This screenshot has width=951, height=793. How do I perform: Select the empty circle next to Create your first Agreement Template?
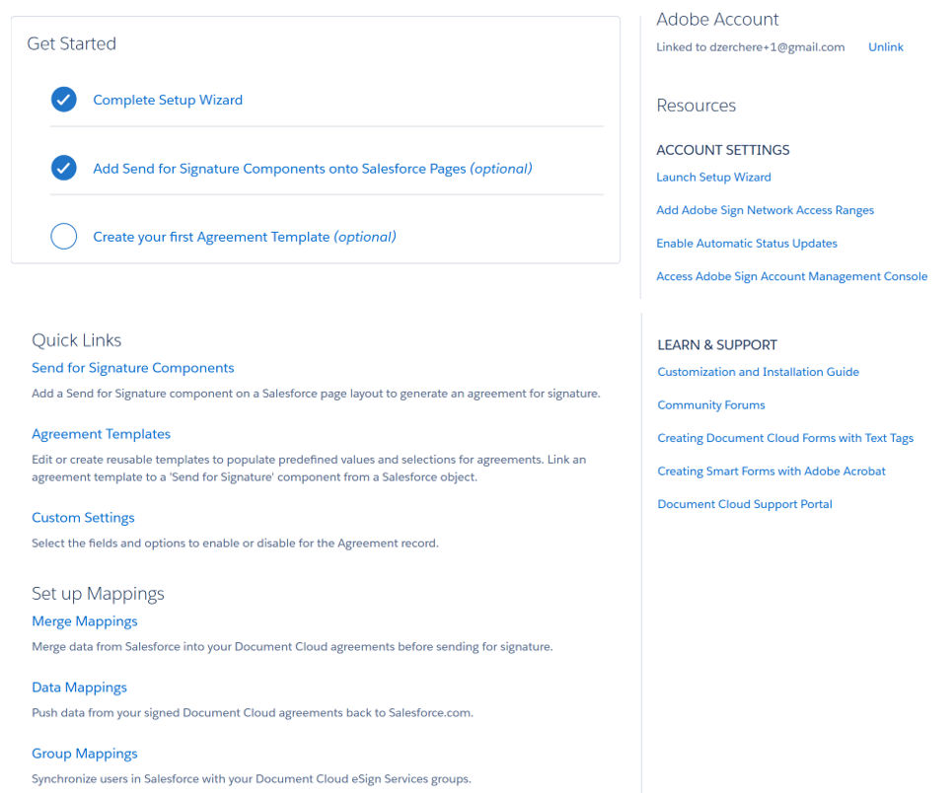tap(63, 236)
